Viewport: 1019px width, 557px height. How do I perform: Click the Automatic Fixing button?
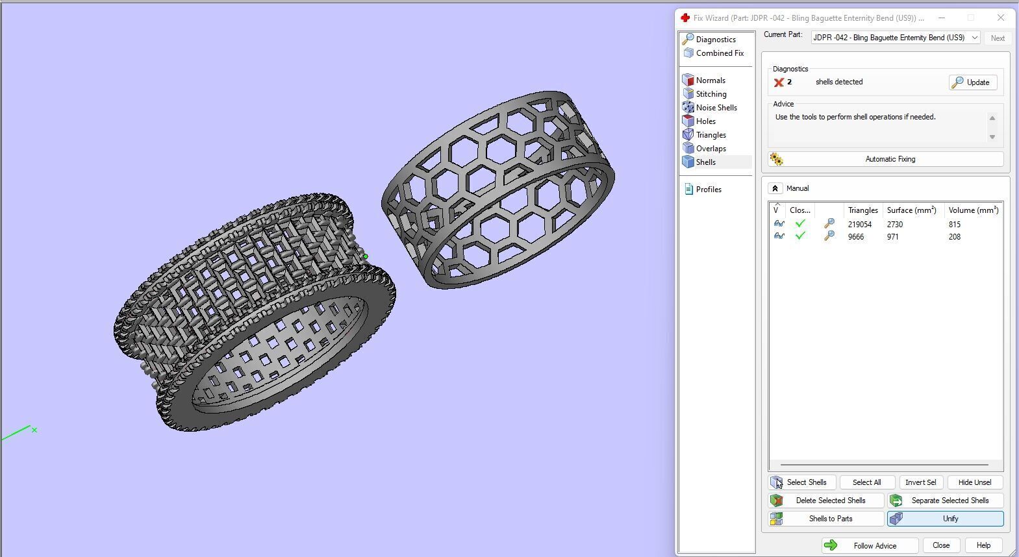pyautogui.click(x=886, y=159)
